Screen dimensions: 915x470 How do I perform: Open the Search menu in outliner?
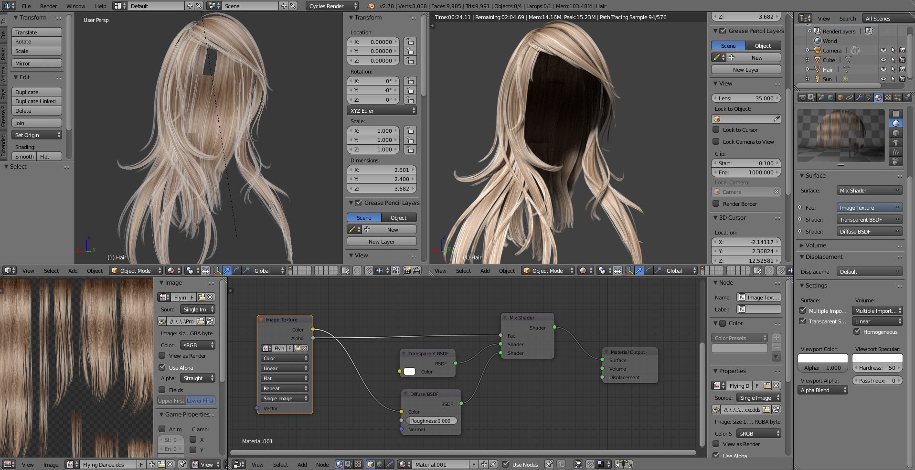[848, 19]
